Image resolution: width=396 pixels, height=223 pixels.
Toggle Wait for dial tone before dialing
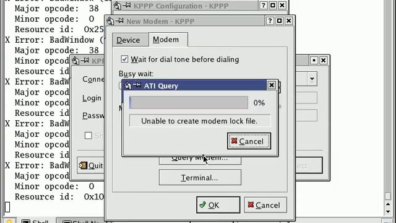point(124,59)
